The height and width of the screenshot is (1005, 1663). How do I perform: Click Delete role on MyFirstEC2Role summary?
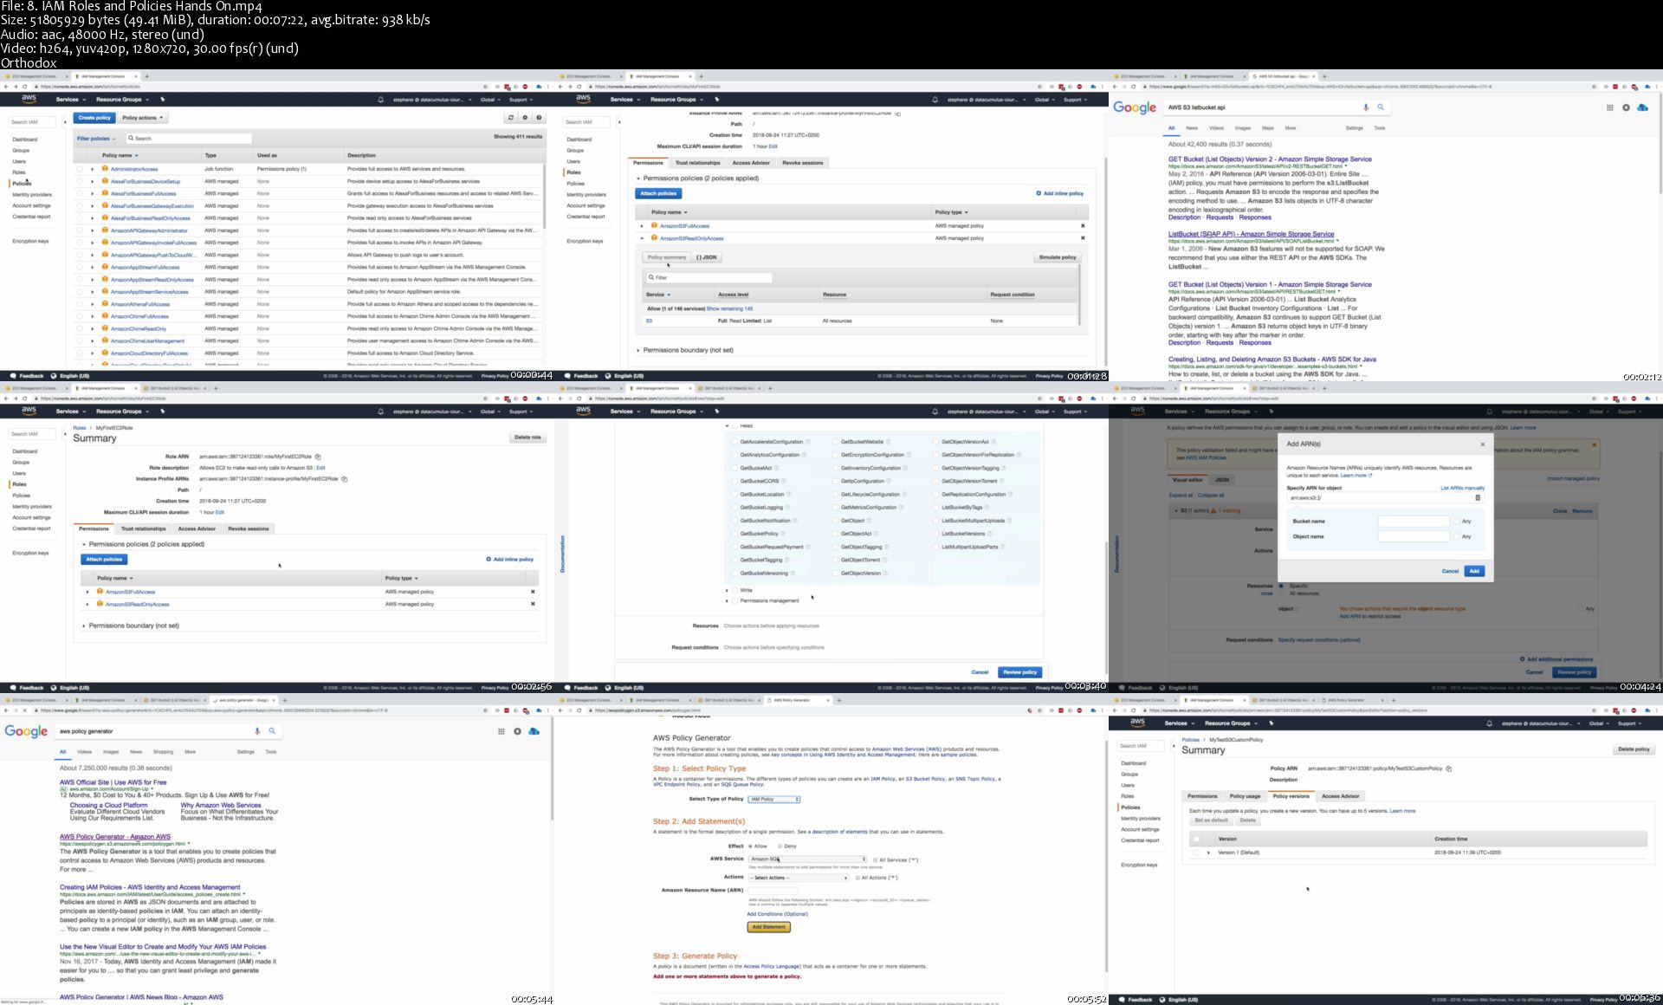click(x=527, y=438)
